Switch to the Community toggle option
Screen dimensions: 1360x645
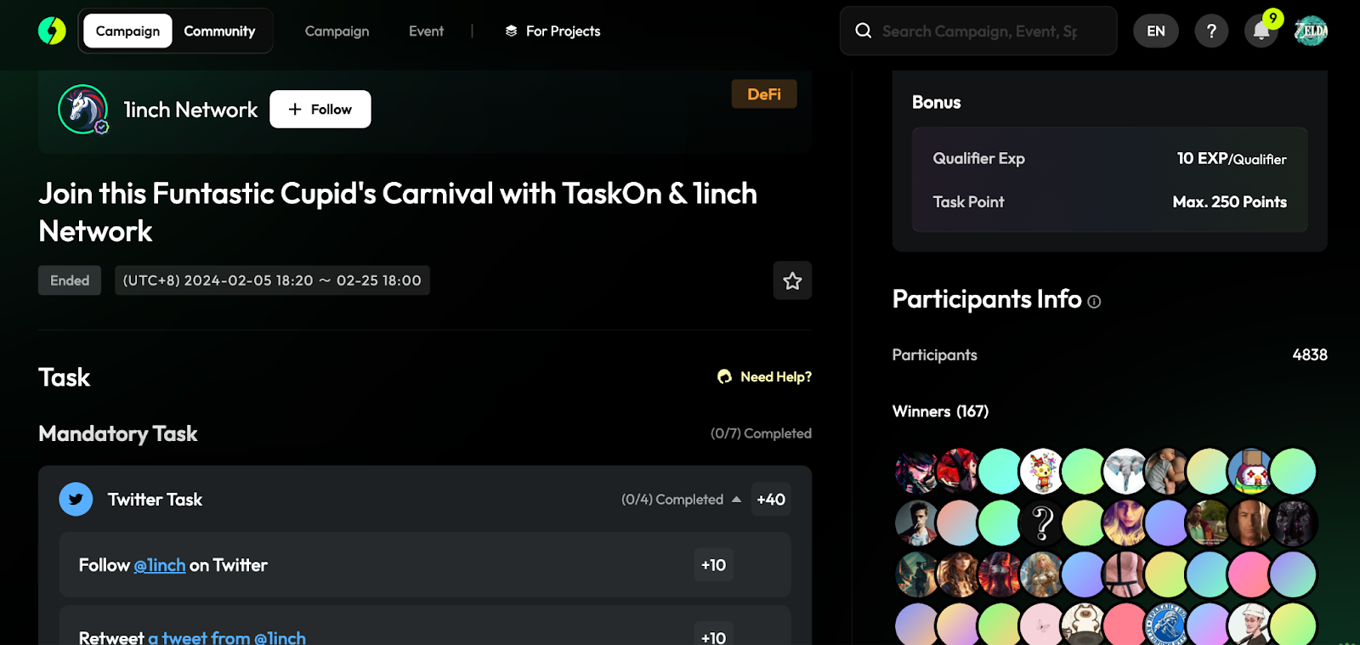[x=219, y=31]
